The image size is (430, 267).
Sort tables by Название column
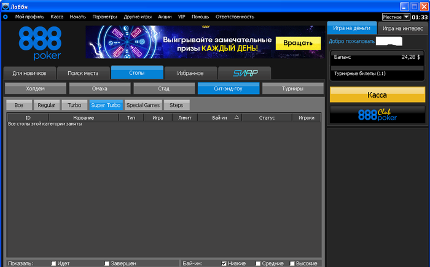(x=84, y=118)
